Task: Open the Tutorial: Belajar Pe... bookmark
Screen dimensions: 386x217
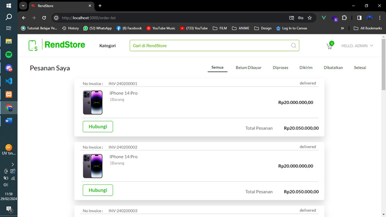Action: (39, 28)
